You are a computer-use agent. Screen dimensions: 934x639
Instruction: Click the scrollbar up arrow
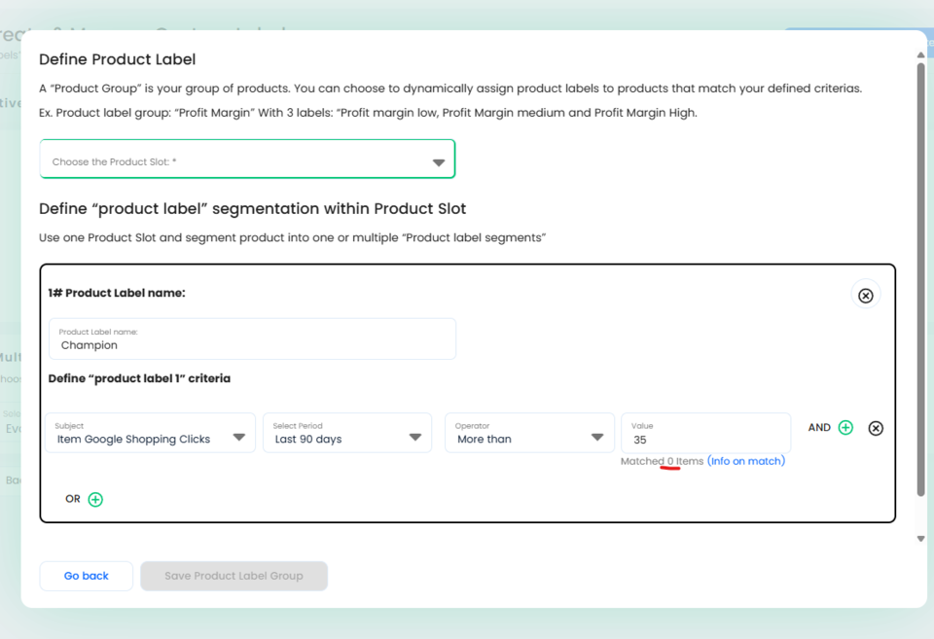pyautogui.click(x=921, y=54)
